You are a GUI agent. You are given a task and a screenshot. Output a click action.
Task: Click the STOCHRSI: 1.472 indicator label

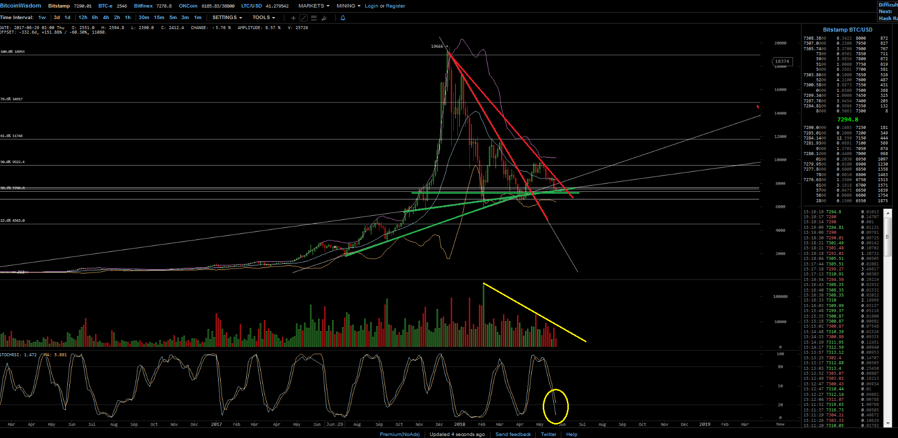click(x=19, y=355)
